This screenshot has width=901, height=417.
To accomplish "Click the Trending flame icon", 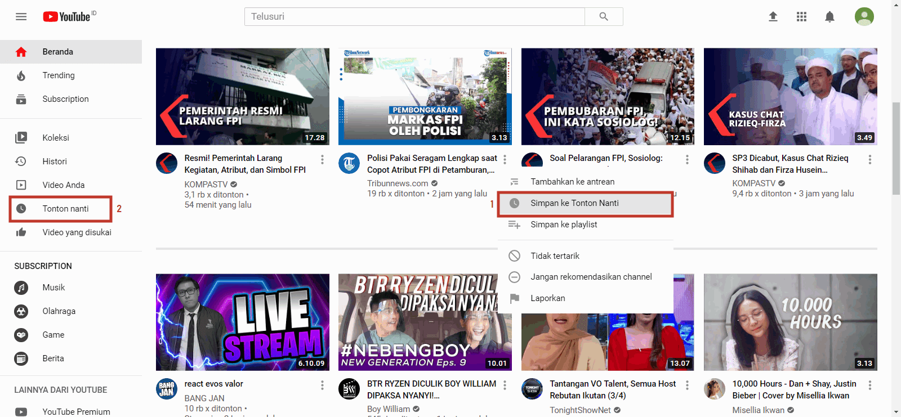I will pyautogui.click(x=21, y=75).
